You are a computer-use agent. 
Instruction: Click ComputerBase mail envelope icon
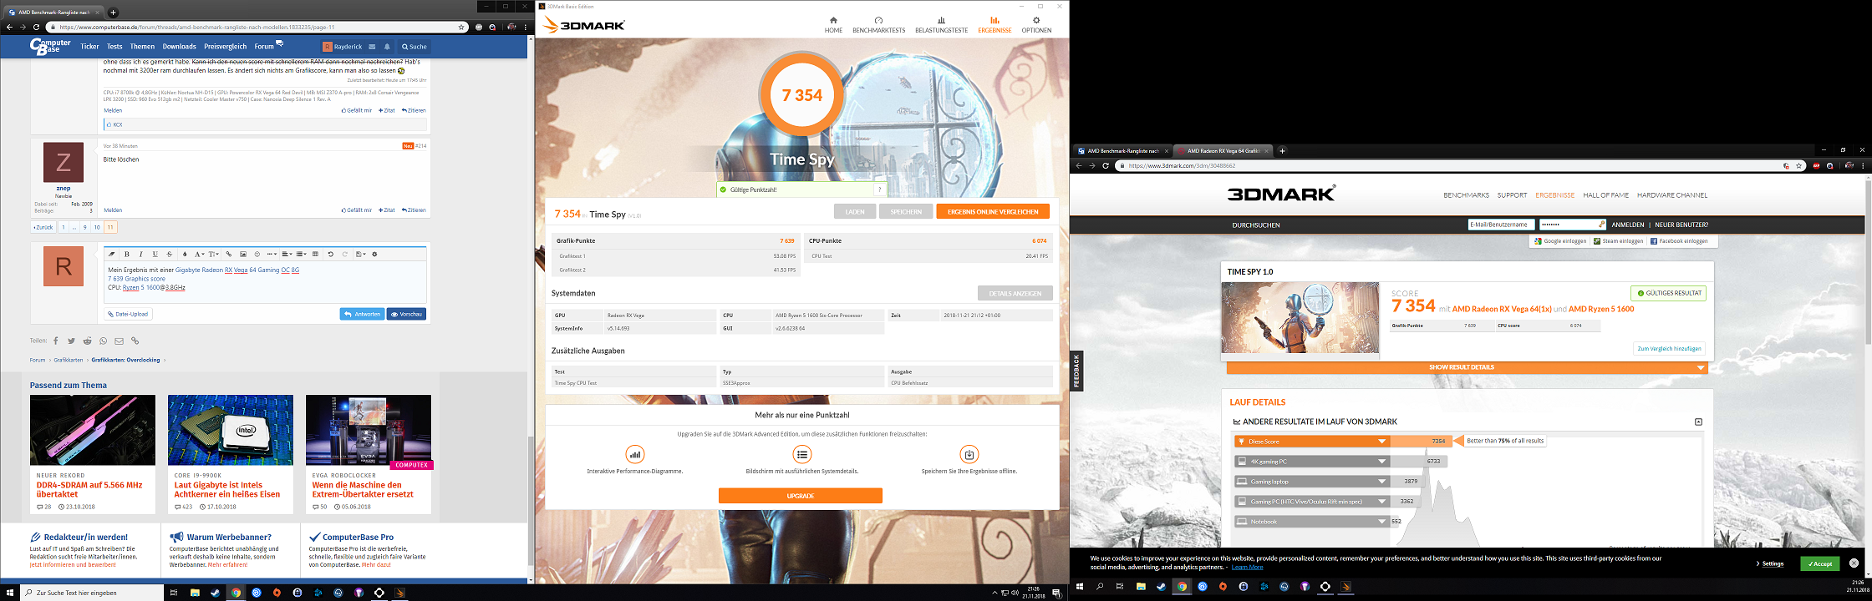coord(372,47)
